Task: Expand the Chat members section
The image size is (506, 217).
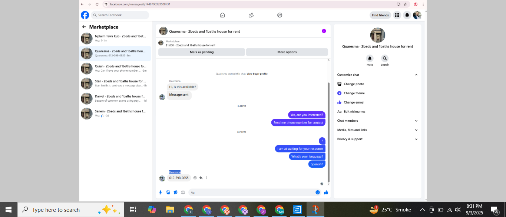Action: 377,121
